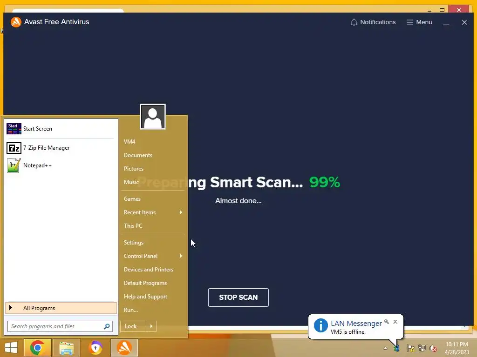Click the STOP SCAN button
This screenshot has height=357, width=477.
[238, 297]
